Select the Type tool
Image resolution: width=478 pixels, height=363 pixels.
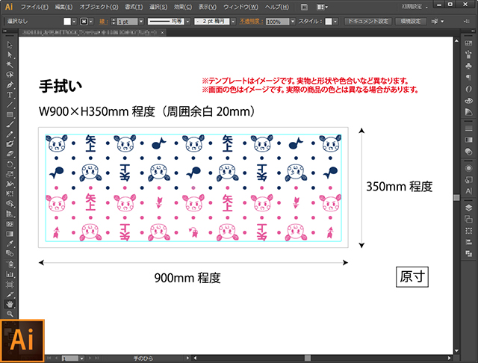[10, 95]
